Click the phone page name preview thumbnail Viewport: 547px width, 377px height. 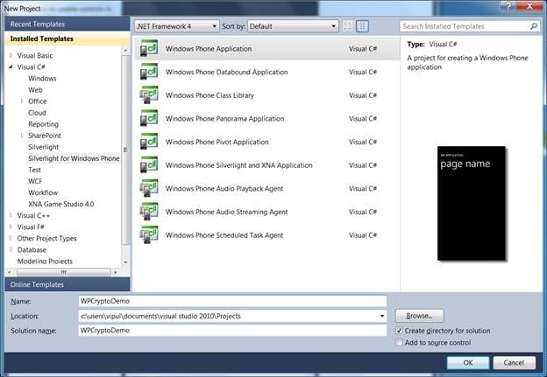[x=472, y=203]
